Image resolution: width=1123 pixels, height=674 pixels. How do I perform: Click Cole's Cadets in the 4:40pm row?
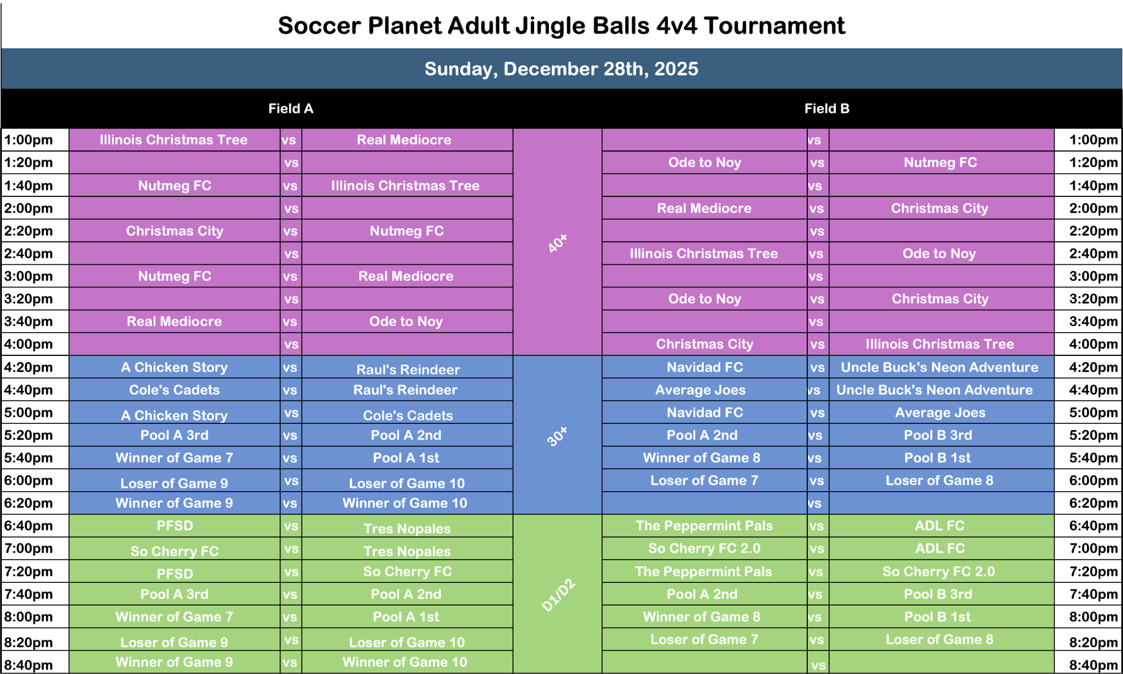click(x=174, y=390)
